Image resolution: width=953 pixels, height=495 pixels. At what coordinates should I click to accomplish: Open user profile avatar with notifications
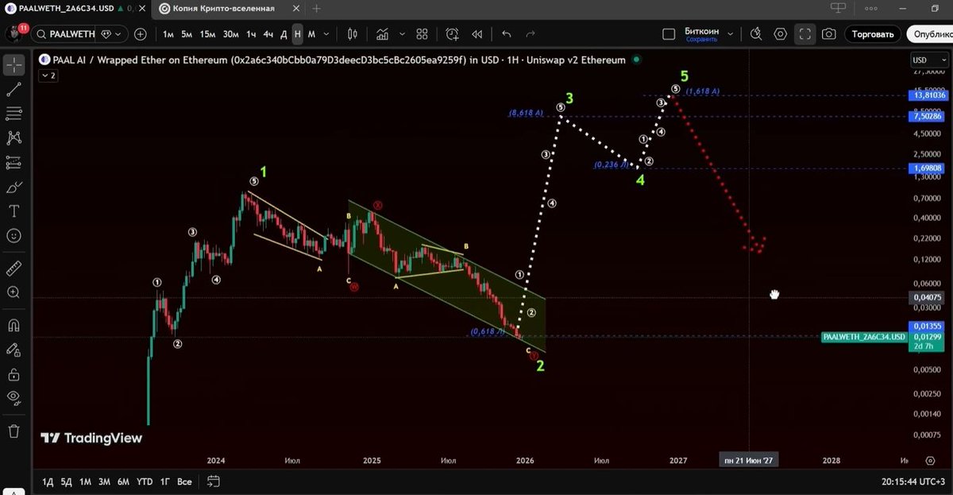(x=15, y=33)
